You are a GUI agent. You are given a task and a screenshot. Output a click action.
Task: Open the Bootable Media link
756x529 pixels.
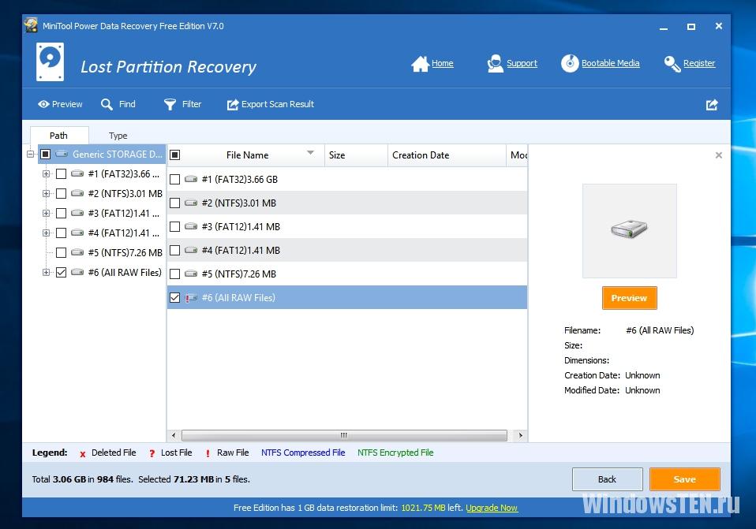610,63
